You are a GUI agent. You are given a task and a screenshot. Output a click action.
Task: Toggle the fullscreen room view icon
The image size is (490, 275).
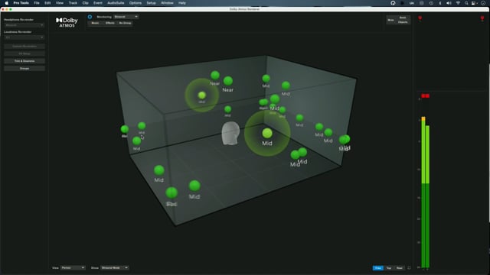pos(409,268)
